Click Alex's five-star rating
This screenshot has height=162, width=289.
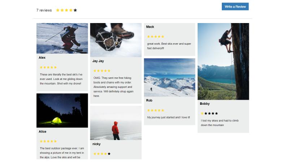(x=48, y=67)
